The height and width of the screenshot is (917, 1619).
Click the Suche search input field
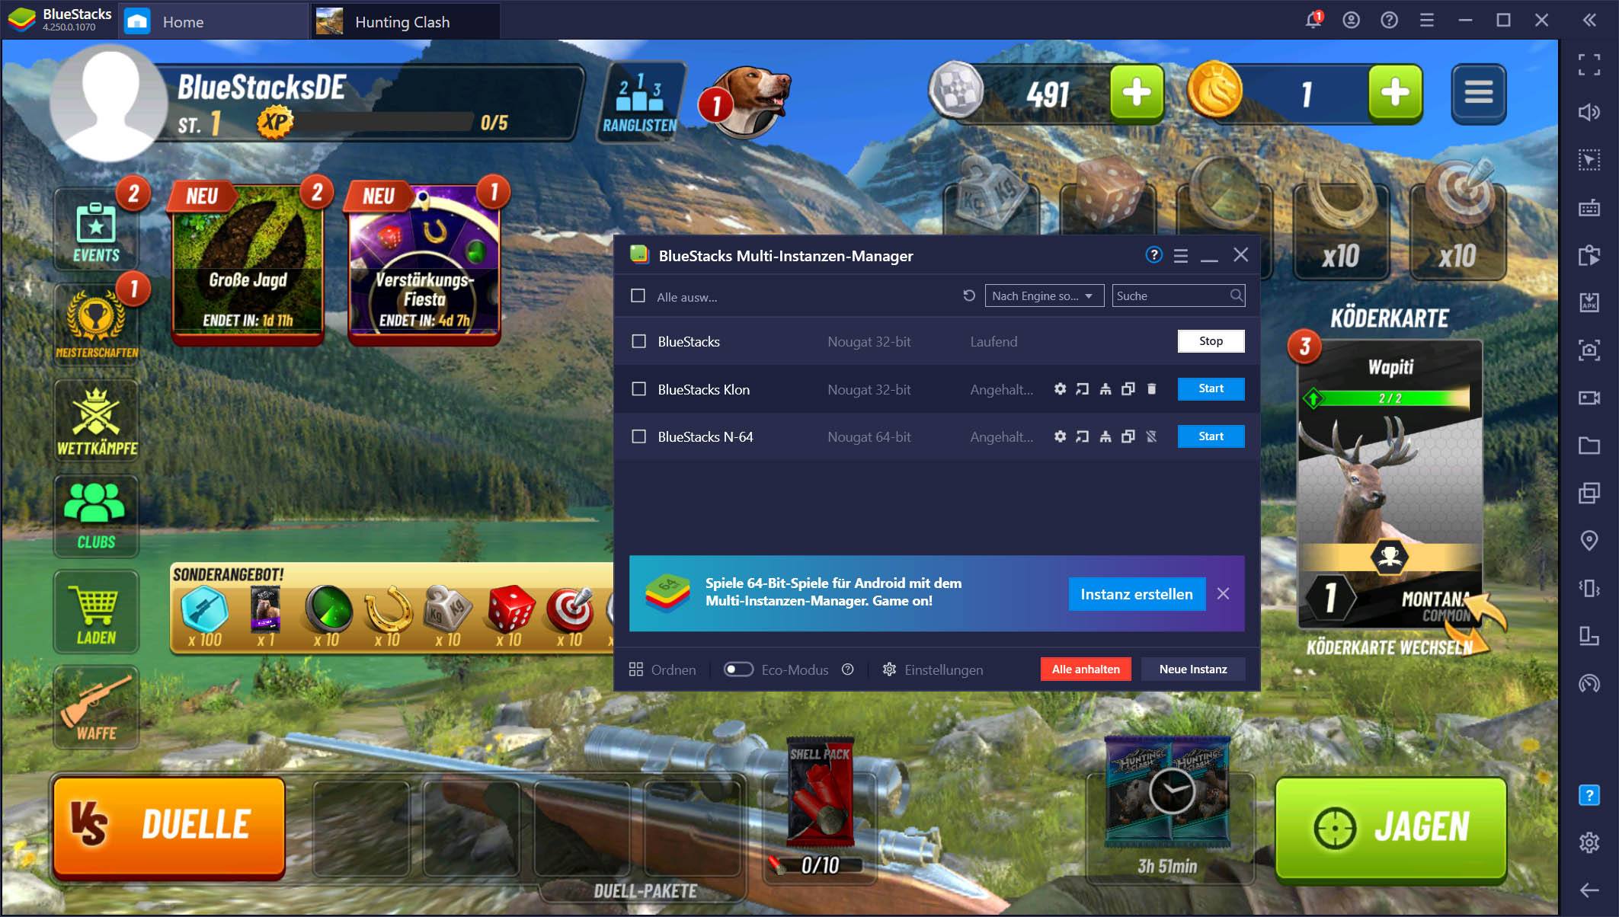[x=1176, y=296]
